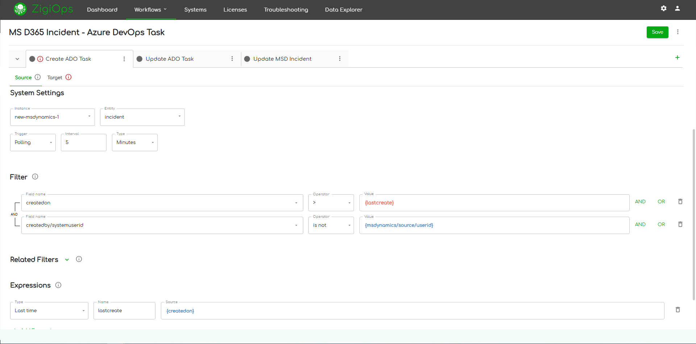Click the page vertical scrollbar

(x=693, y=214)
